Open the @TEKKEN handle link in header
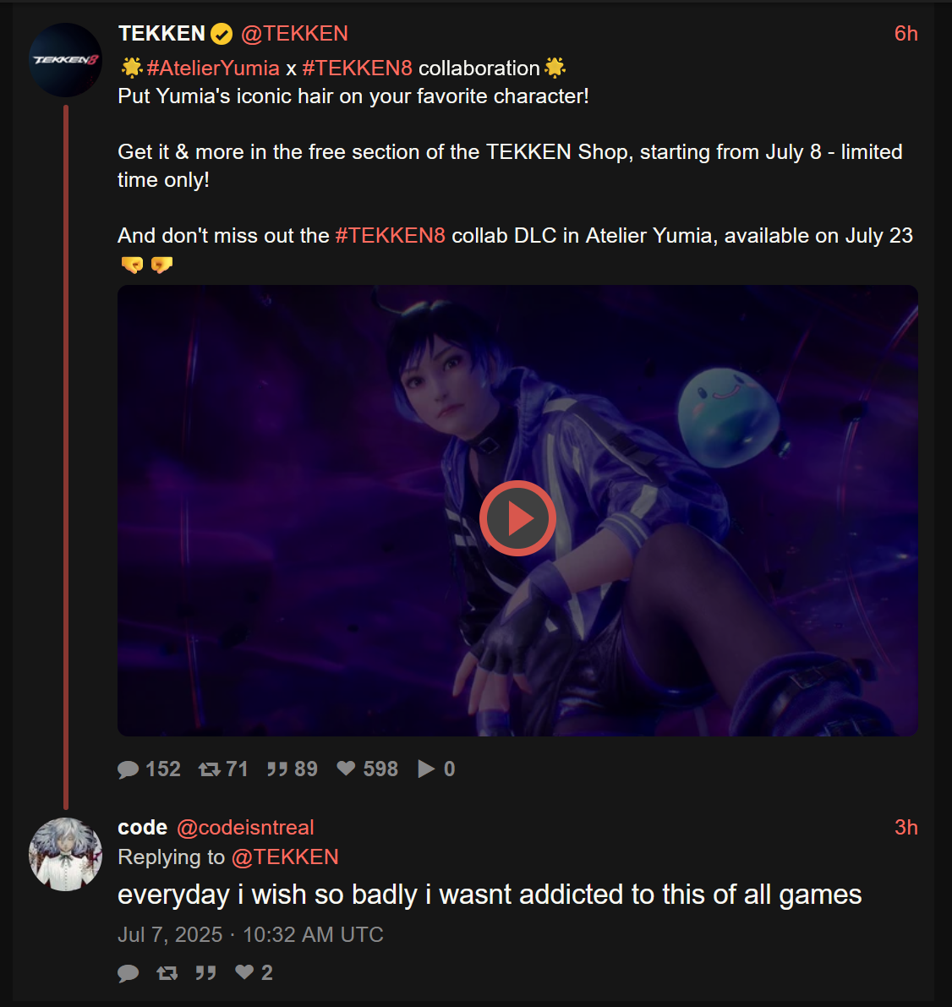This screenshot has width=952, height=1007. pyautogui.click(x=294, y=33)
